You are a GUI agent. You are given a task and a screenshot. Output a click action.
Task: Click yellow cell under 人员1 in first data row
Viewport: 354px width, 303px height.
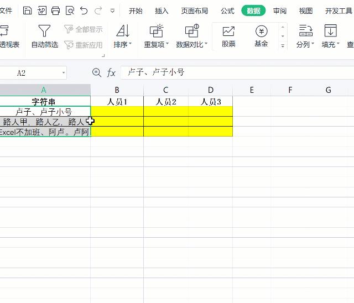tap(117, 112)
